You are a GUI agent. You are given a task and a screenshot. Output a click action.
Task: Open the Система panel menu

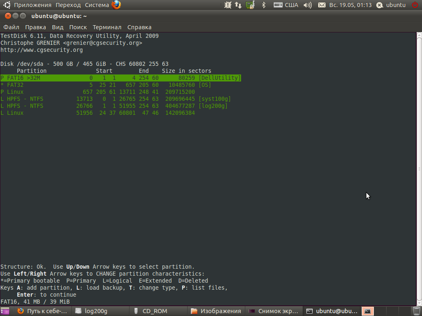(97, 5)
